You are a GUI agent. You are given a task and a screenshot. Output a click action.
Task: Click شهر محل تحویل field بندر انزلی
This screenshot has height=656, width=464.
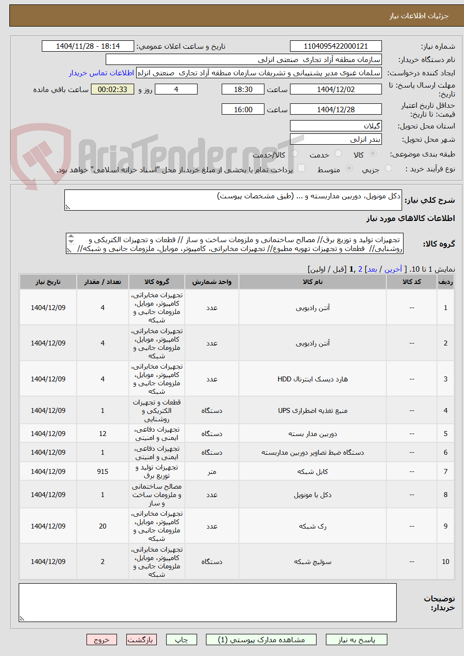(x=336, y=139)
